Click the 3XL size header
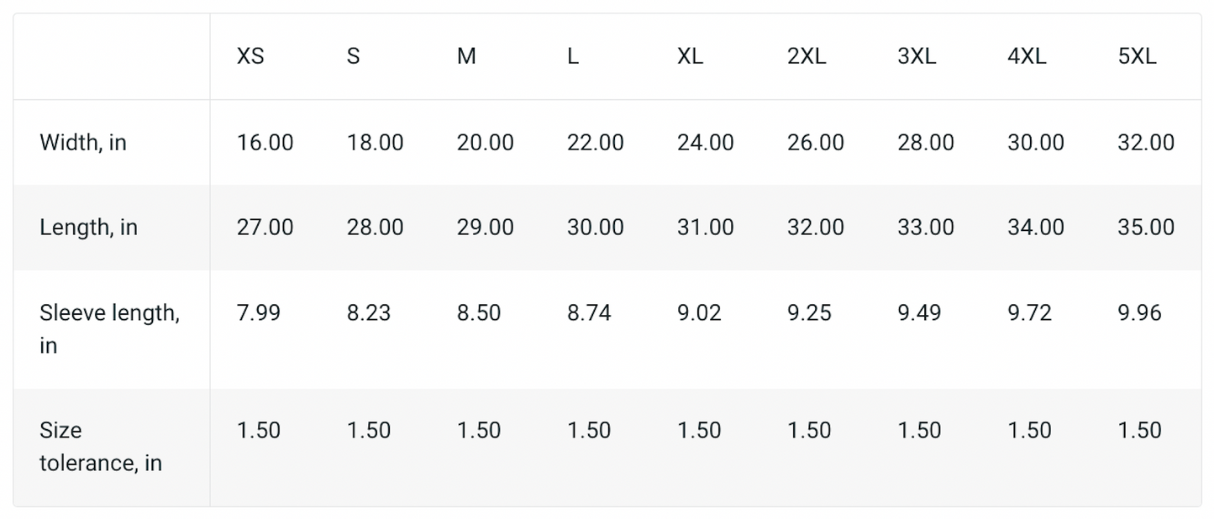This screenshot has height=519, width=1214. coord(917,57)
